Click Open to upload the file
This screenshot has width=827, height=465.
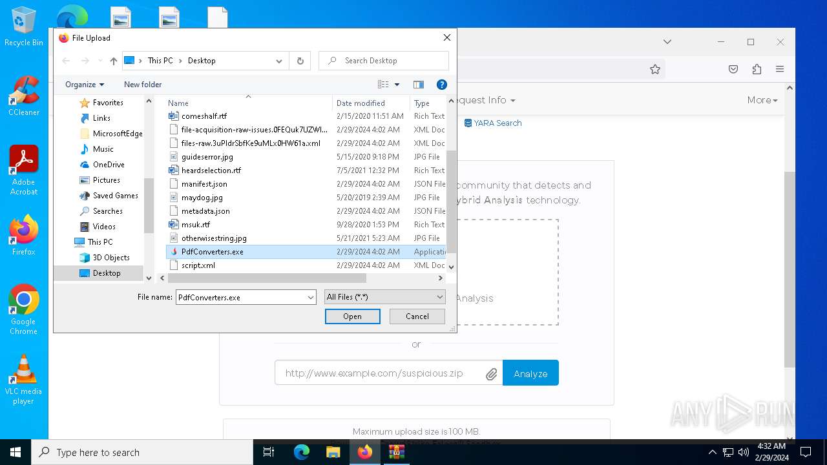click(x=352, y=316)
